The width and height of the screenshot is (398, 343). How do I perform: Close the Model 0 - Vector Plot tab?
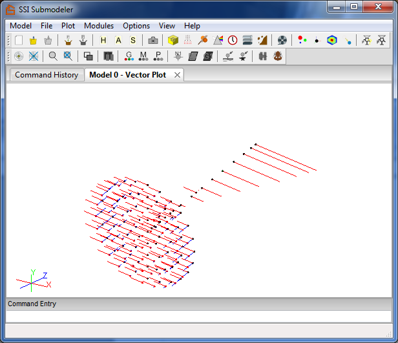click(x=178, y=75)
